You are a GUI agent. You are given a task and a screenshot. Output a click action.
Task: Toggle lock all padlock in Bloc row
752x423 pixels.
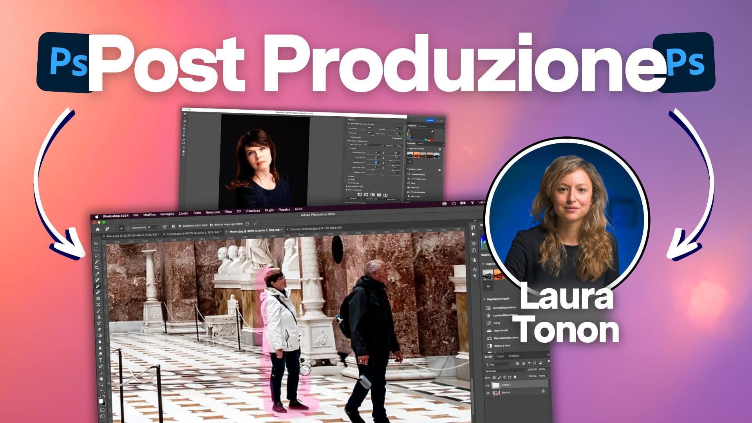tap(515, 377)
